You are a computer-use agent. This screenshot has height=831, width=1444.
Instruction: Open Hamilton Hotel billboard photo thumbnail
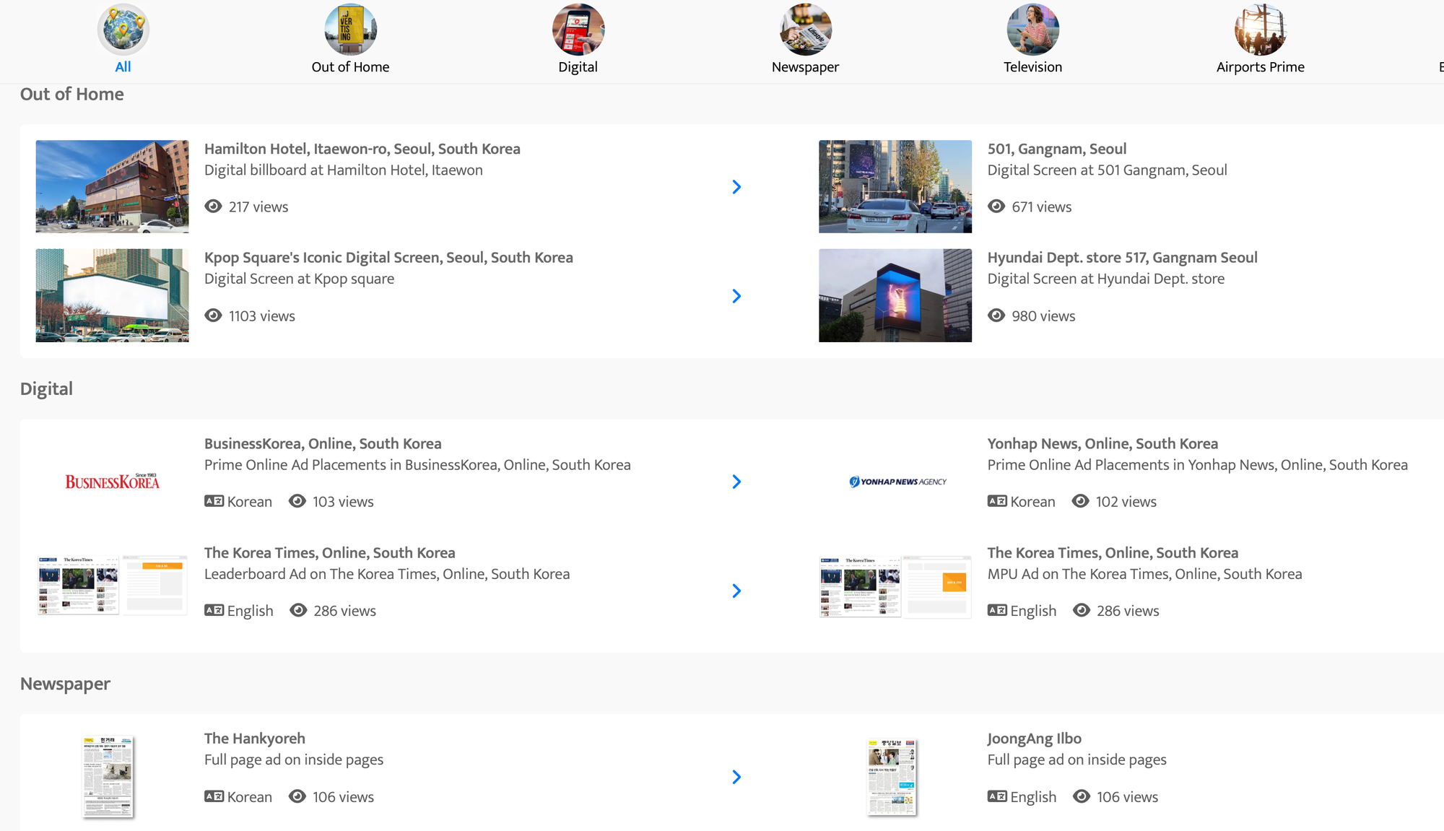pyautogui.click(x=112, y=186)
